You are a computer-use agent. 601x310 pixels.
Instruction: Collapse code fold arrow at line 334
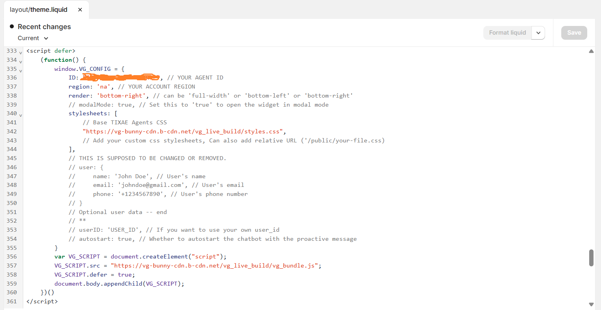point(20,62)
